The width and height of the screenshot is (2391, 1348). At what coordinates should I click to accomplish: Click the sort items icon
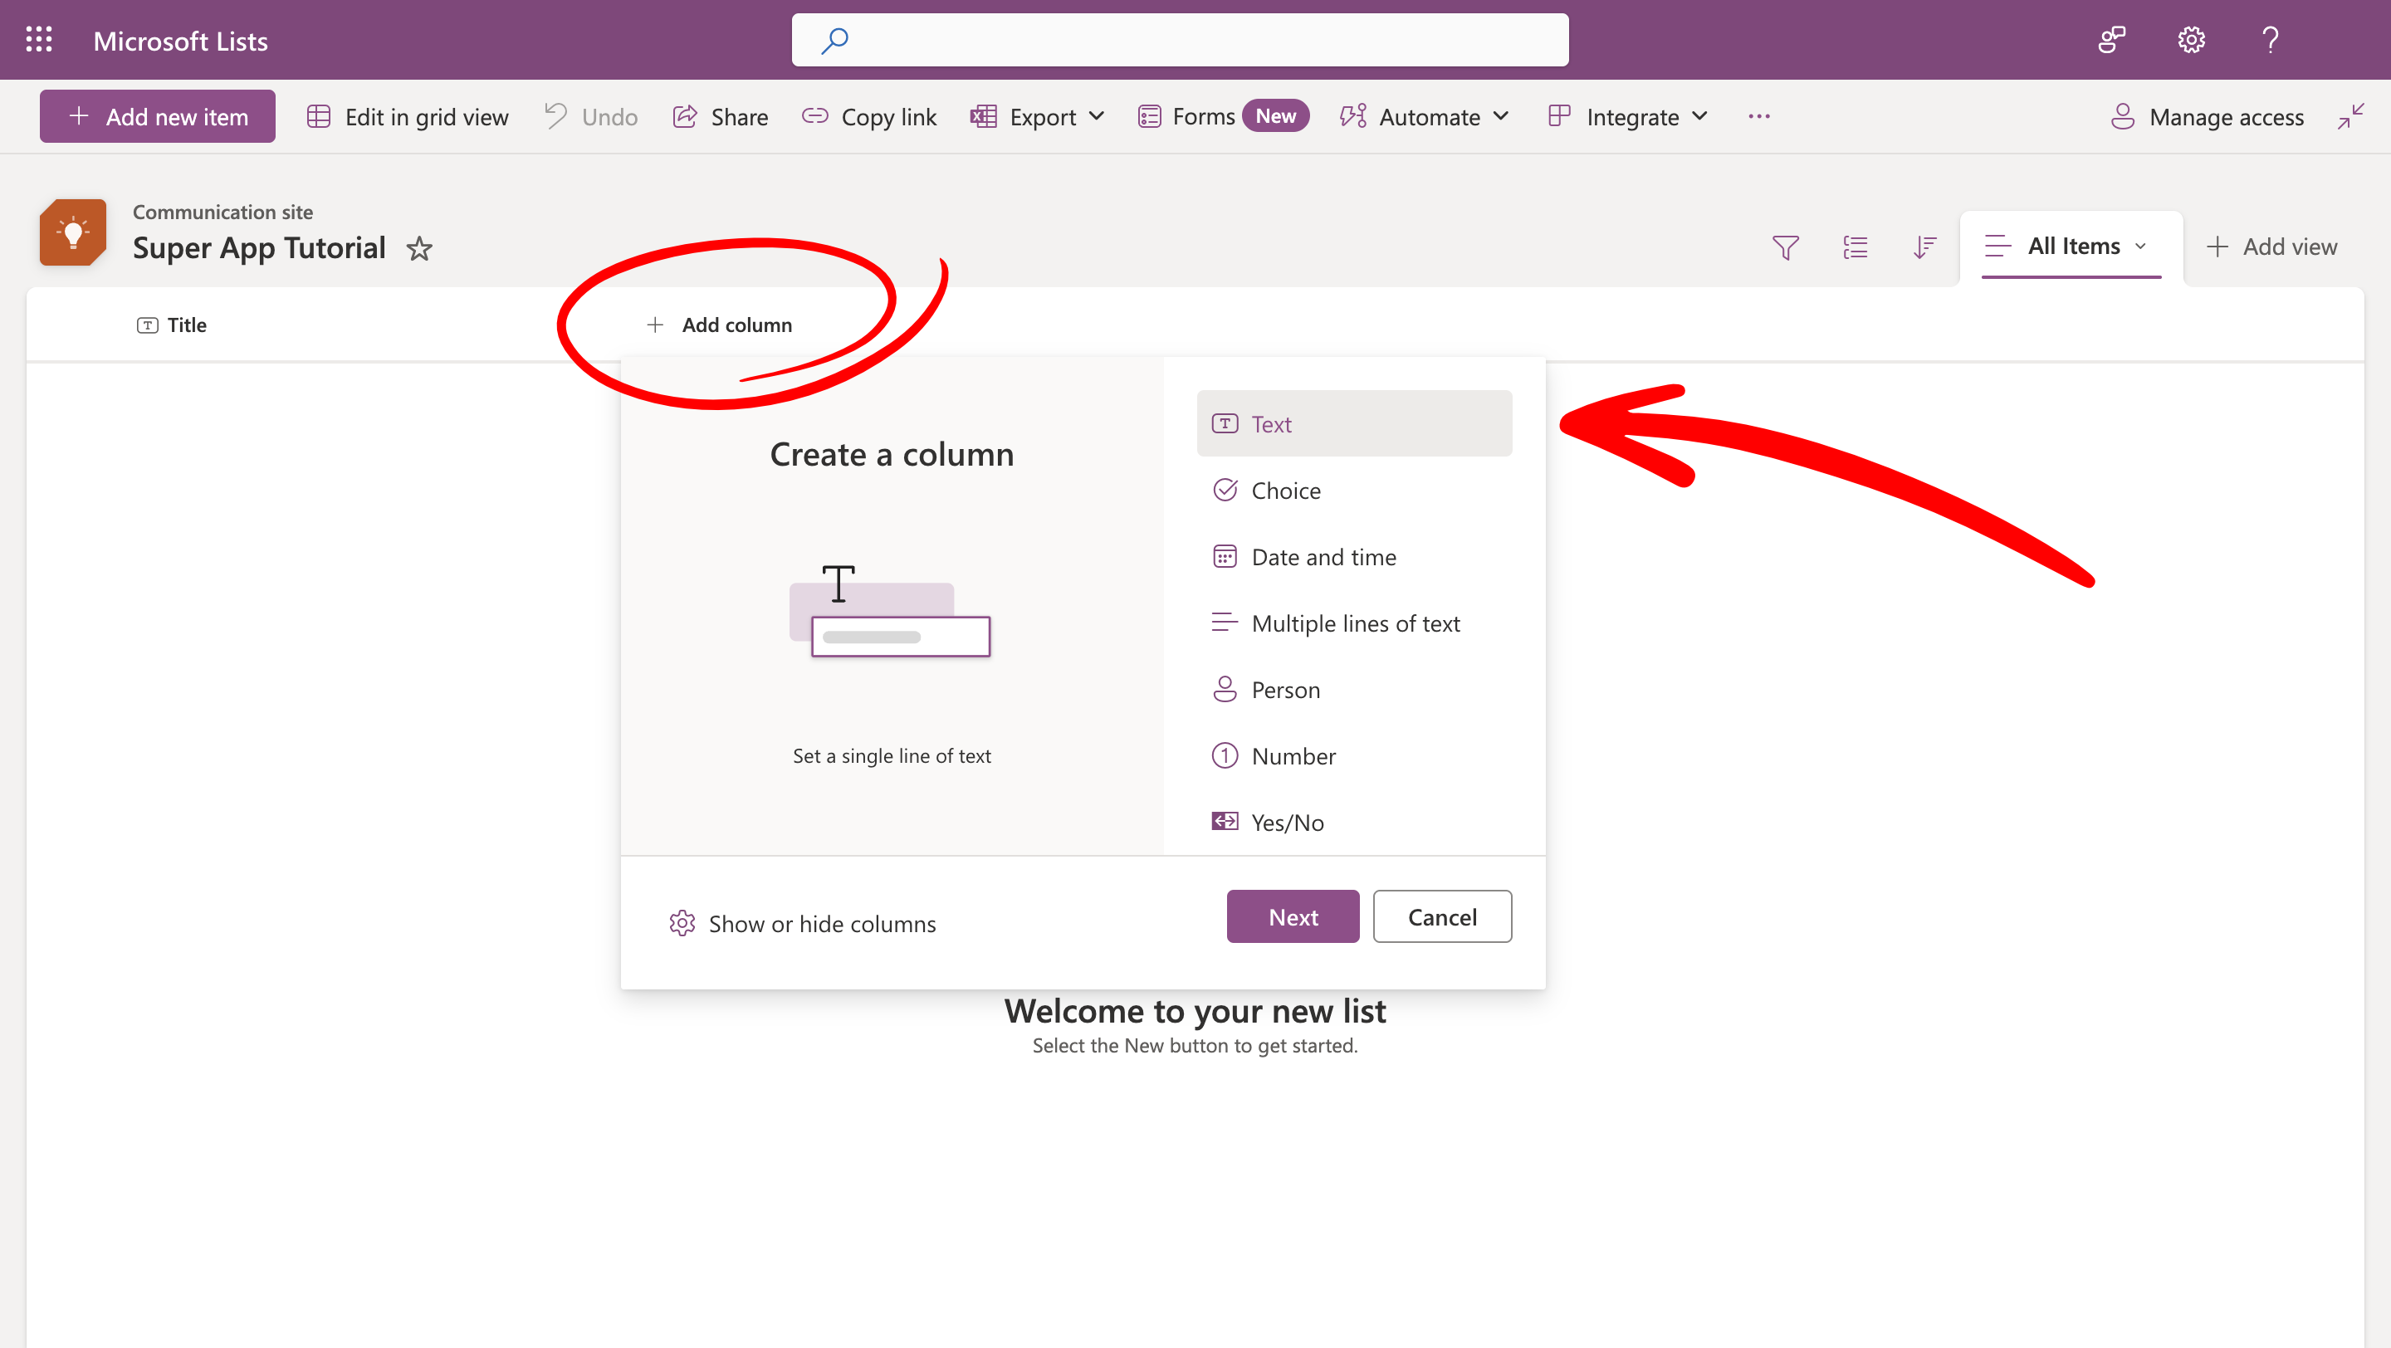1924,247
